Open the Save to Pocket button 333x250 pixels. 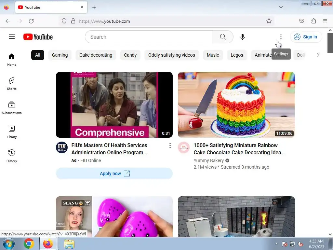click(x=301, y=21)
